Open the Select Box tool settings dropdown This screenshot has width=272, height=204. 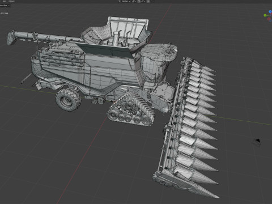(5, 6)
